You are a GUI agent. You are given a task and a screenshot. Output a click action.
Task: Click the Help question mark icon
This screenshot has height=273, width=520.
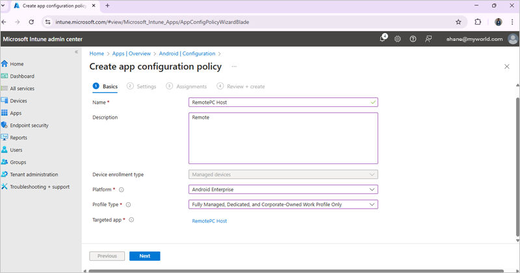pyautogui.click(x=413, y=39)
